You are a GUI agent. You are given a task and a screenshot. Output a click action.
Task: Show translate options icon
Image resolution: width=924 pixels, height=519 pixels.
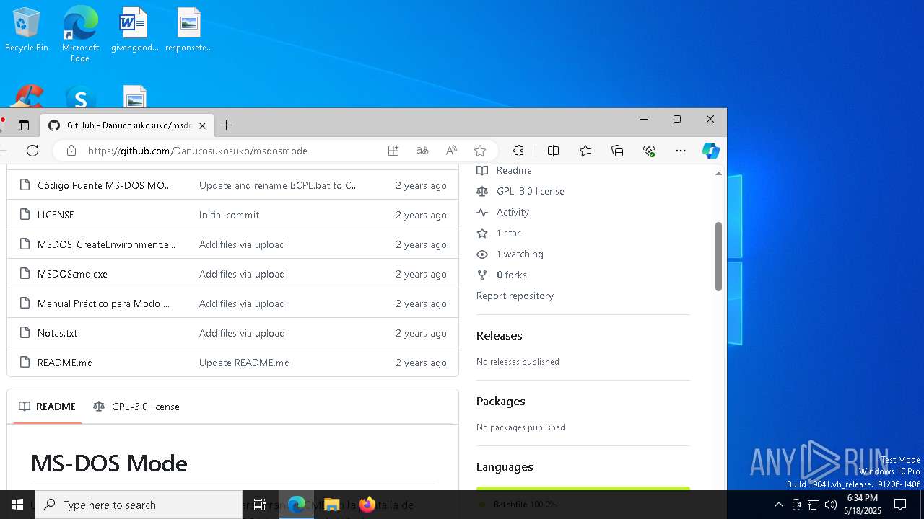[x=422, y=151]
